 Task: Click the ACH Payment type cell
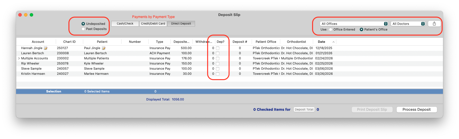click(x=160, y=53)
